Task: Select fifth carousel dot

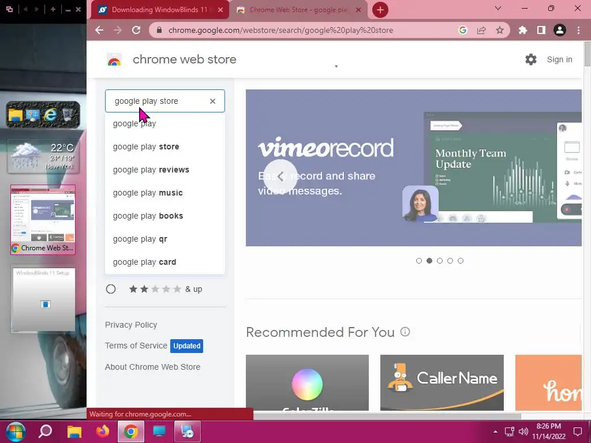Action: click(460, 261)
